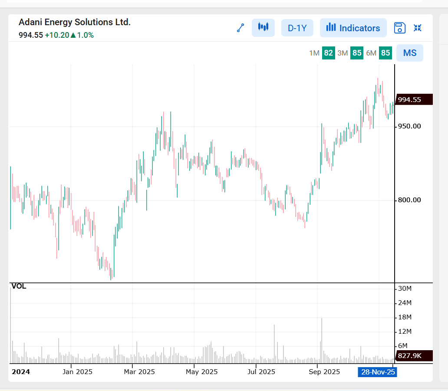
Task: Click the Jan 2025 axis label
Action: pyautogui.click(x=77, y=372)
